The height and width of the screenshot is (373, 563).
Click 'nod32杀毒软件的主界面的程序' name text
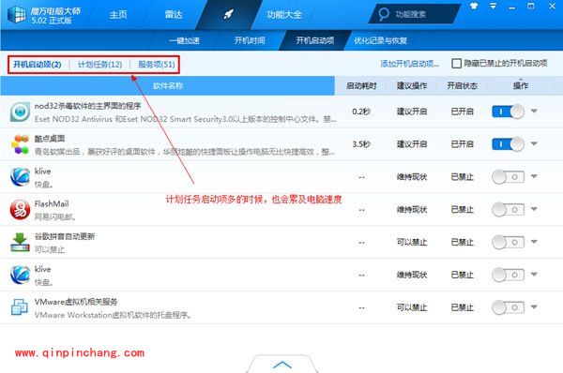point(87,106)
